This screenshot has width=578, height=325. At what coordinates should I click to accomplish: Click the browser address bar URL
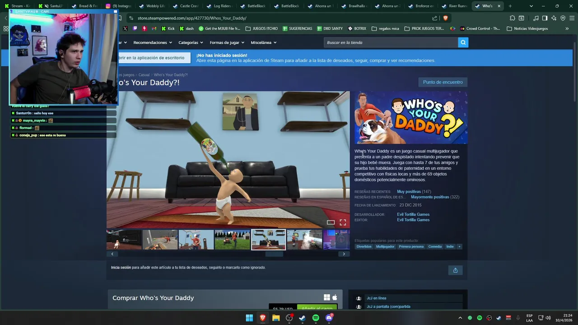point(192,18)
